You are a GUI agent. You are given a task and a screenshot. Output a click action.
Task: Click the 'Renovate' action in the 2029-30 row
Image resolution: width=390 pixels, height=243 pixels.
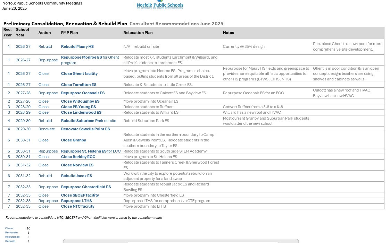click(47, 129)
